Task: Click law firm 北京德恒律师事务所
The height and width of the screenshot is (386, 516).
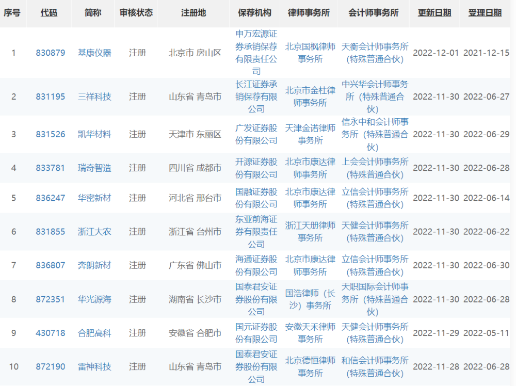Action: click(310, 366)
